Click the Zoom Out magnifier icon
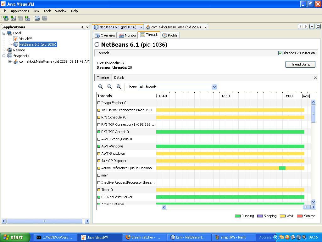 click(x=110, y=87)
